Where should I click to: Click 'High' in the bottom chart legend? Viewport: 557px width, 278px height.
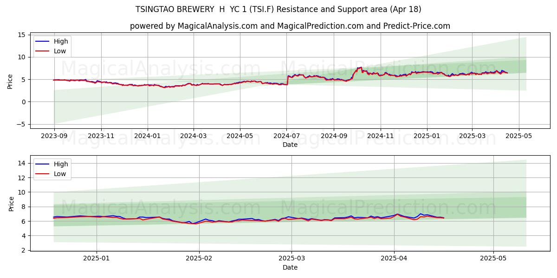[x=61, y=164]
